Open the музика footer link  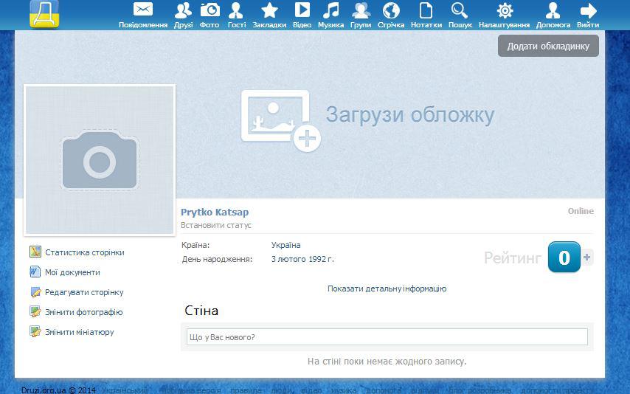click(x=344, y=390)
